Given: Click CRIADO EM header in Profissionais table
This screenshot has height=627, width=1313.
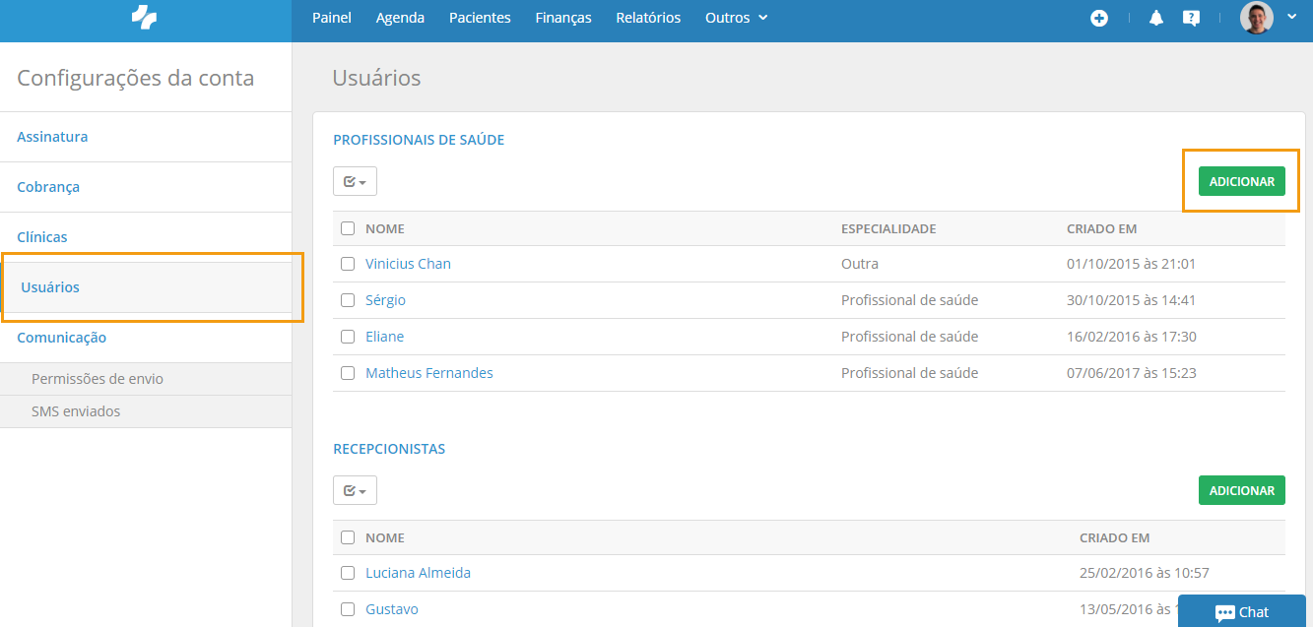Looking at the screenshot, I should click(x=1101, y=228).
